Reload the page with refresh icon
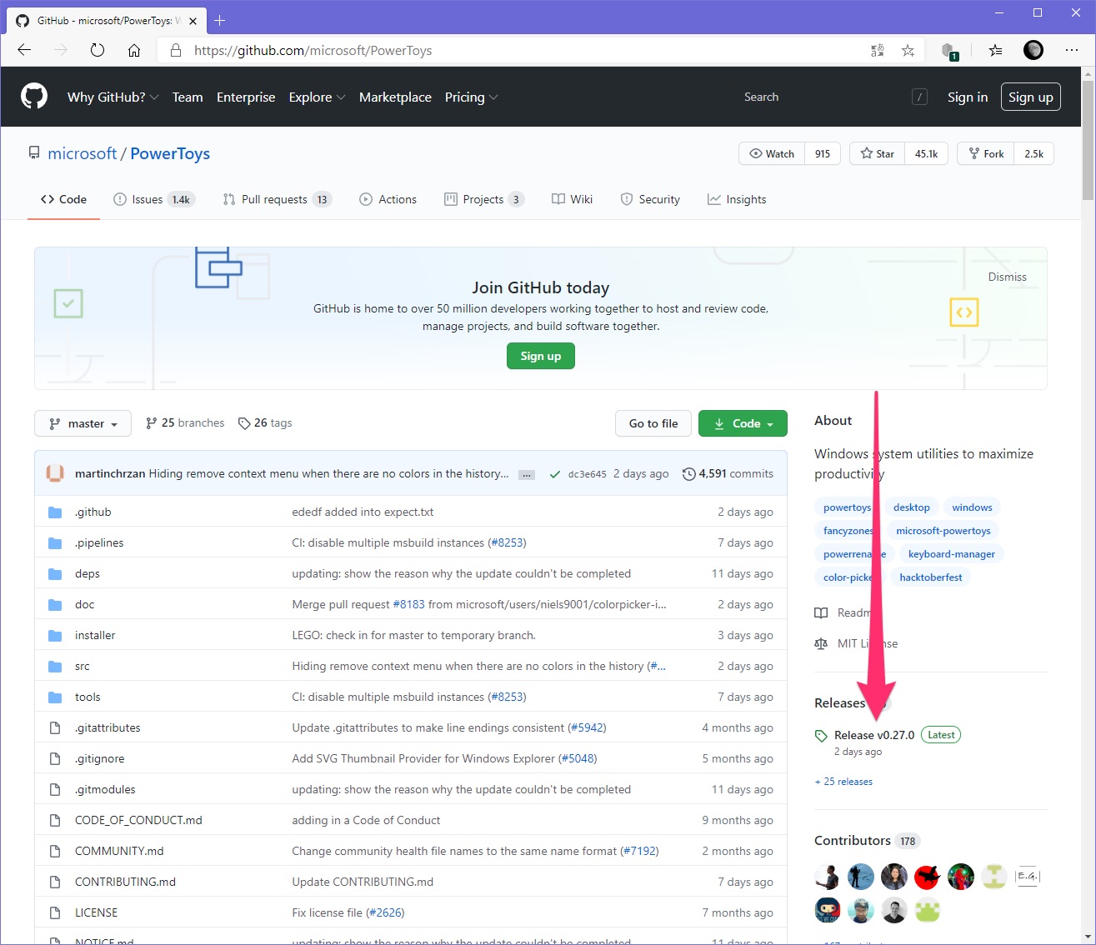Viewport: 1096px width, 945px height. (x=98, y=50)
